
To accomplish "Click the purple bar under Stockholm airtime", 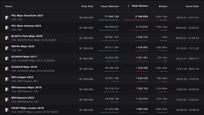I will [x=163, y=20].
